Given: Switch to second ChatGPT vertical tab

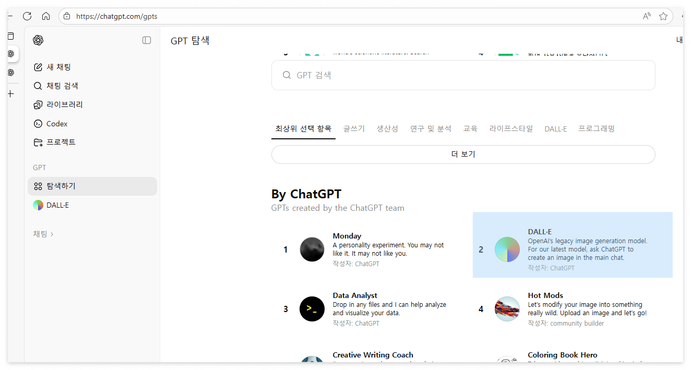Looking at the screenshot, I should click(x=10, y=73).
